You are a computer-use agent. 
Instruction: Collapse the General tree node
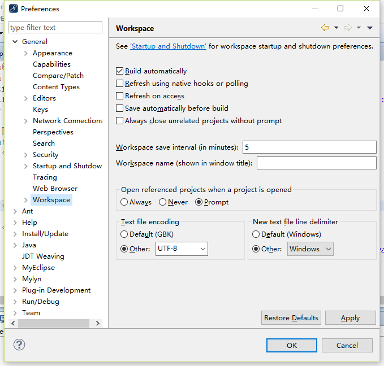click(15, 42)
